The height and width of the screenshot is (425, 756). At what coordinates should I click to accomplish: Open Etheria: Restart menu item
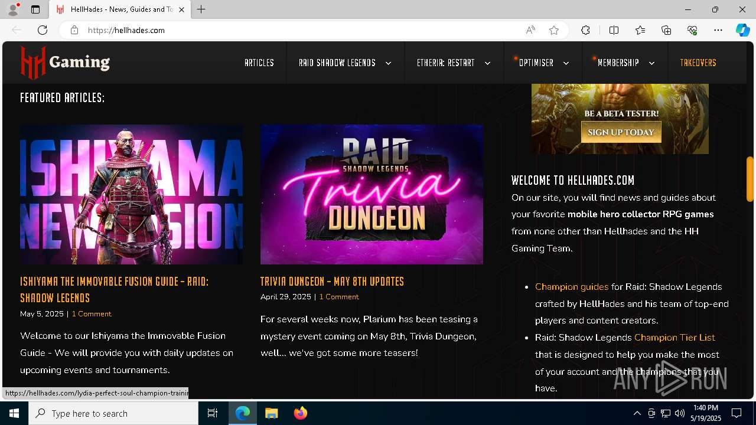446,63
